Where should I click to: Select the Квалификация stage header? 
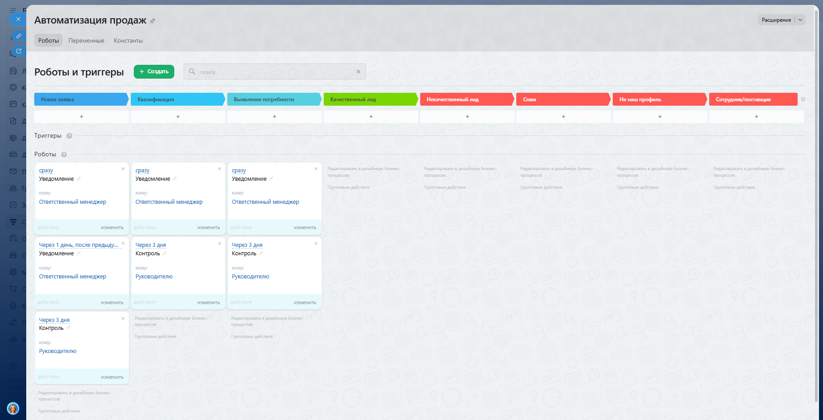(178, 99)
